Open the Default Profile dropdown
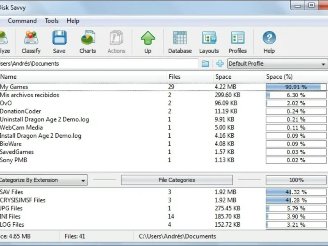Image resolution: width=328 pixels, height=246 pixels. click(278, 64)
